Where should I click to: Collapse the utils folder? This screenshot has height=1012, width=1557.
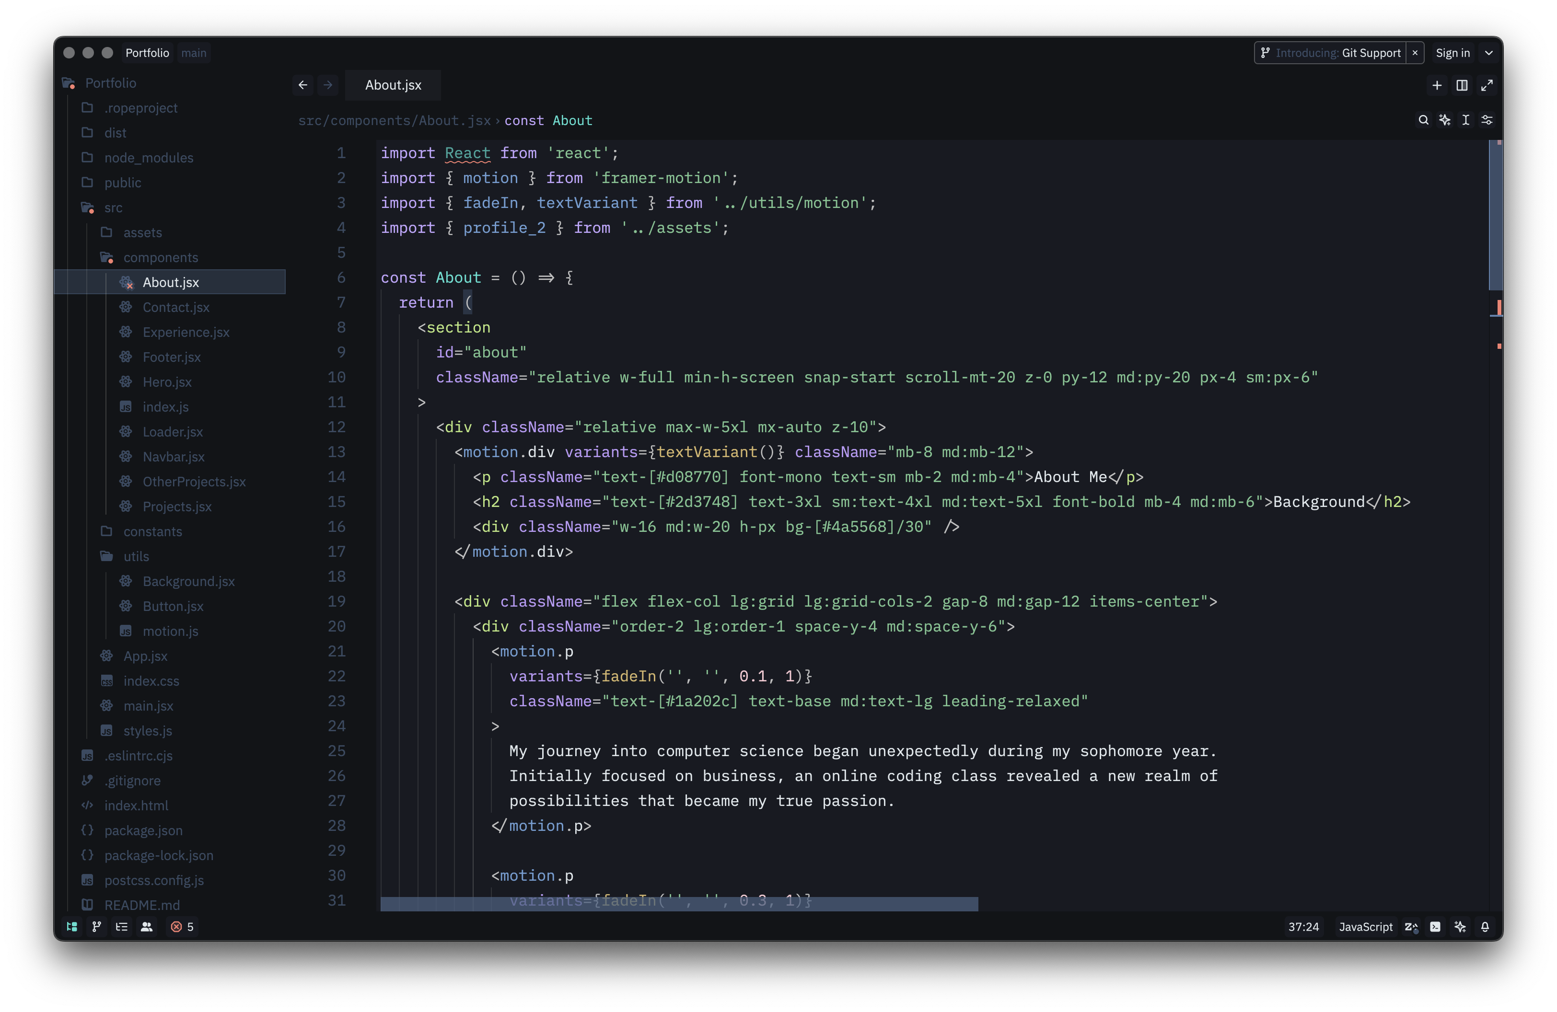pyautogui.click(x=170, y=556)
